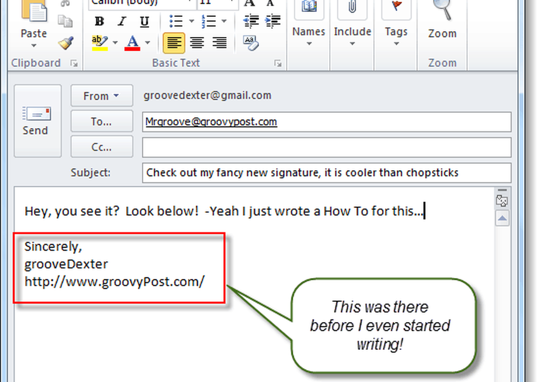Click the Format Painter brush icon
Viewport: 545px width, 382px height.
pyautogui.click(x=65, y=42)
